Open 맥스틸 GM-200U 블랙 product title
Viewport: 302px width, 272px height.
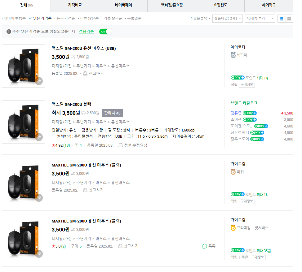tap(71, 104)
